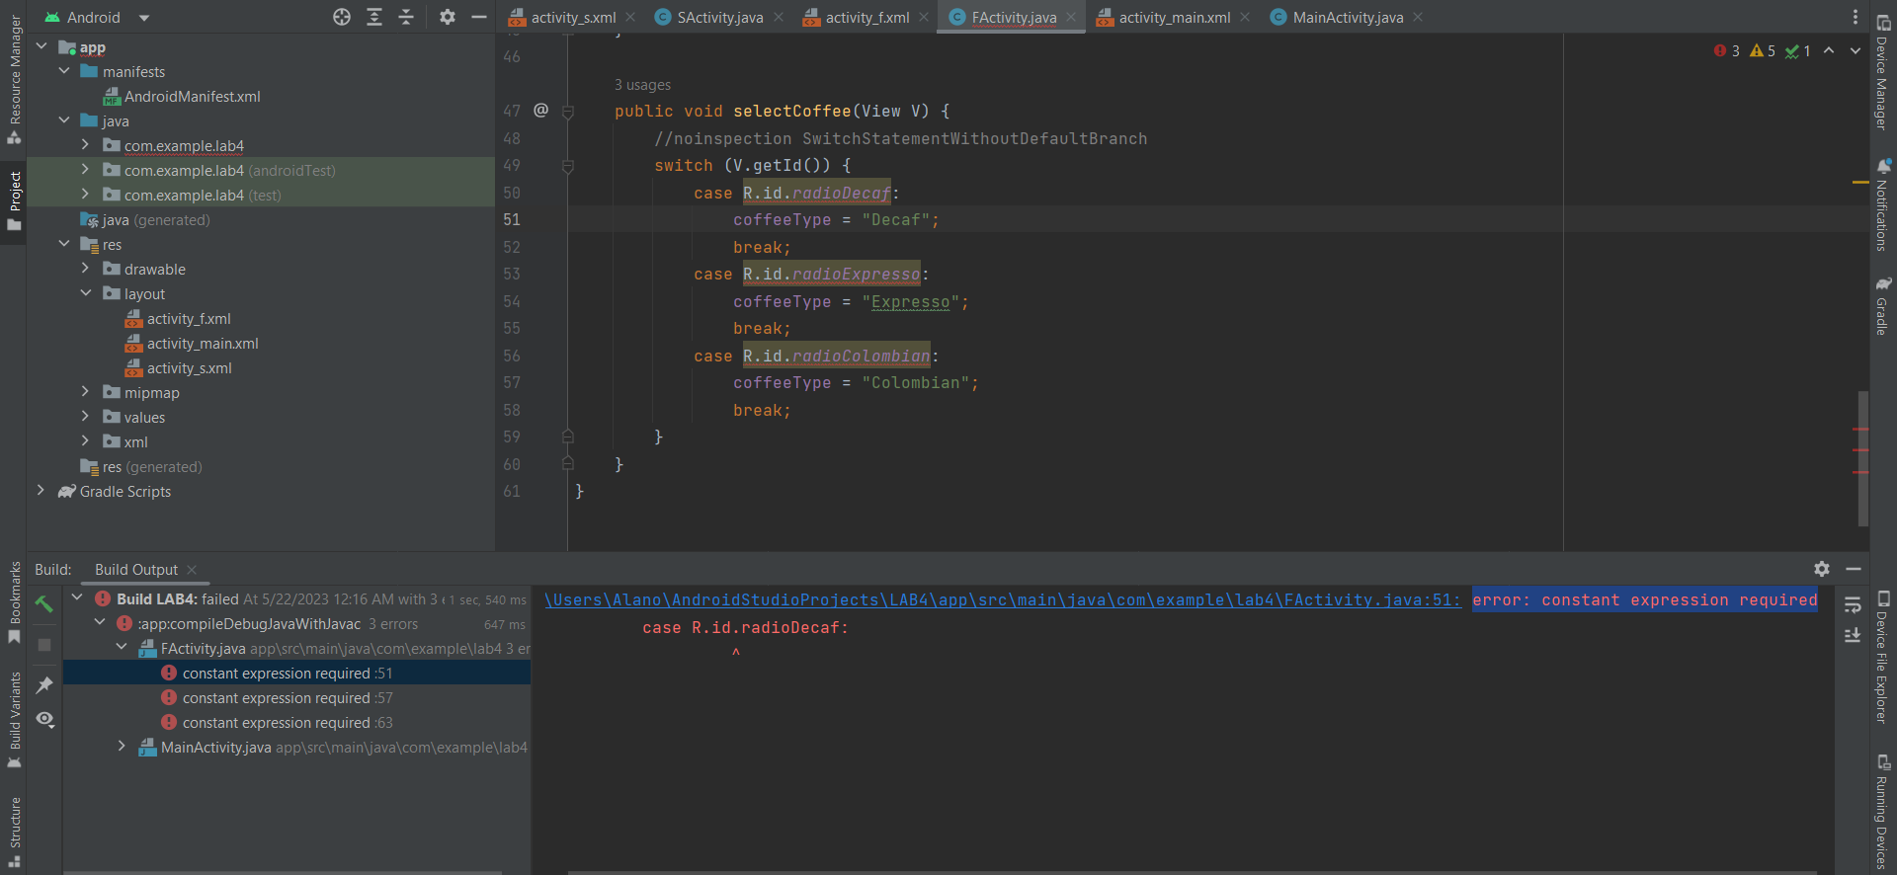Open the Notifications side panel

[x=1883, y=203]
